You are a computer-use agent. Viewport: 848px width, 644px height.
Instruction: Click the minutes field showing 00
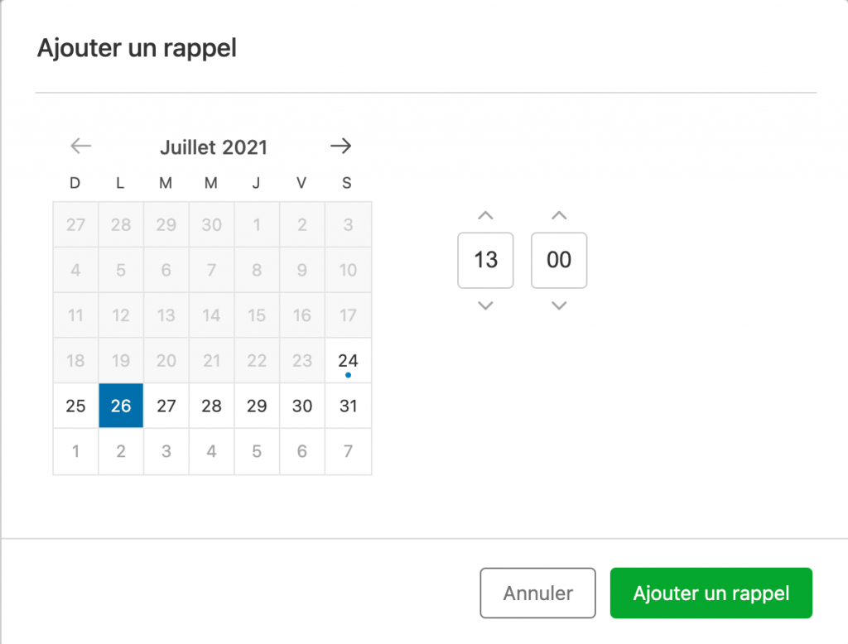point(559,260)
